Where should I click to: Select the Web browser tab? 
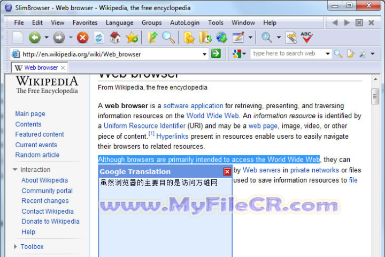40,67
